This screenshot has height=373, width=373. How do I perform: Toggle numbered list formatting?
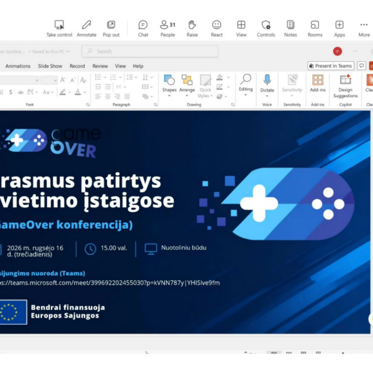coord(113,77)
